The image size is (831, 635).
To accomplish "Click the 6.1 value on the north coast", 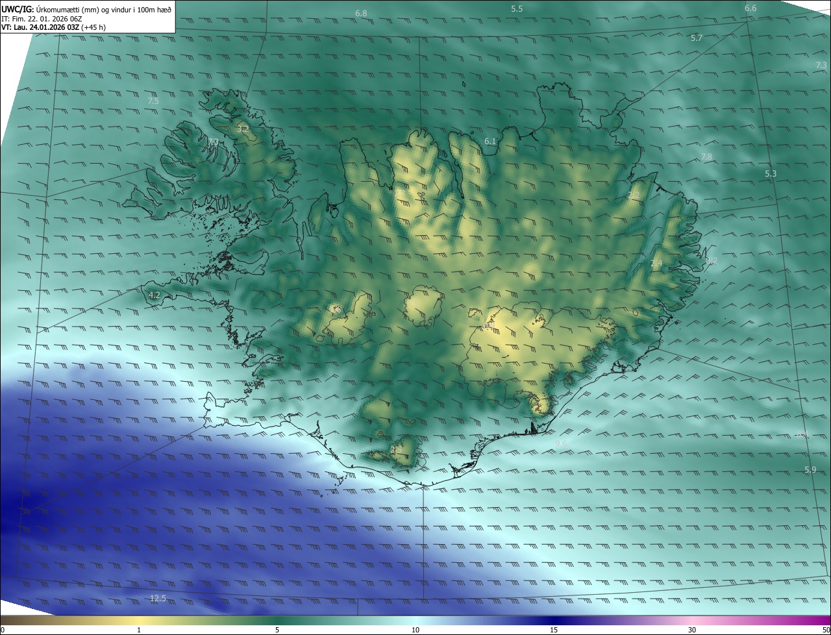I will point(490,142).
